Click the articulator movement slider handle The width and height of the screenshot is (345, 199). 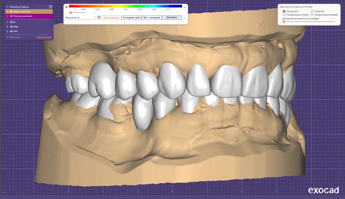[x=284, y=22]
